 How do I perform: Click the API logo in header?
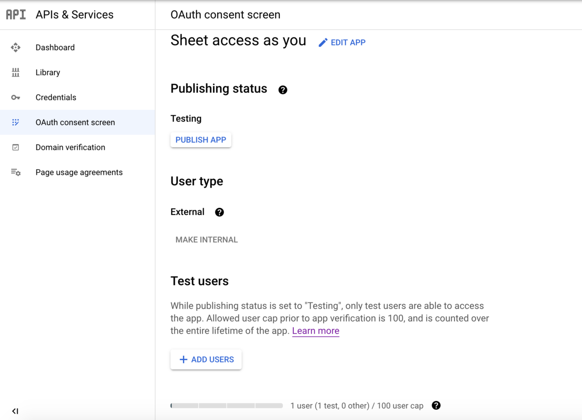click(x=16, y=15)
